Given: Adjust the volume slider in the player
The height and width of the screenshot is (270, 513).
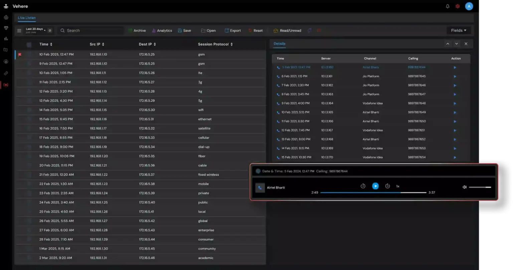Looking at the screenshot, I should [480, 187].
